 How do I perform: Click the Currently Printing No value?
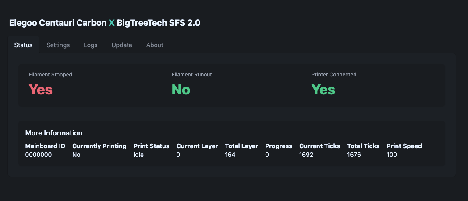click(x=76, y=155)
